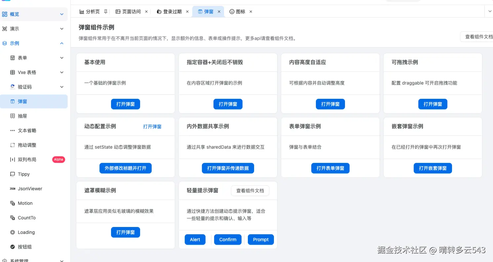Collapse the 示例 menu chevron

[x=62, y=43]
